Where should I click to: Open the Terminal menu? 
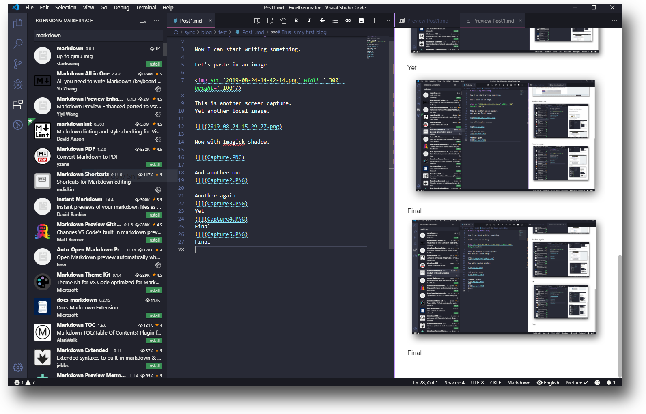[146, 7]
